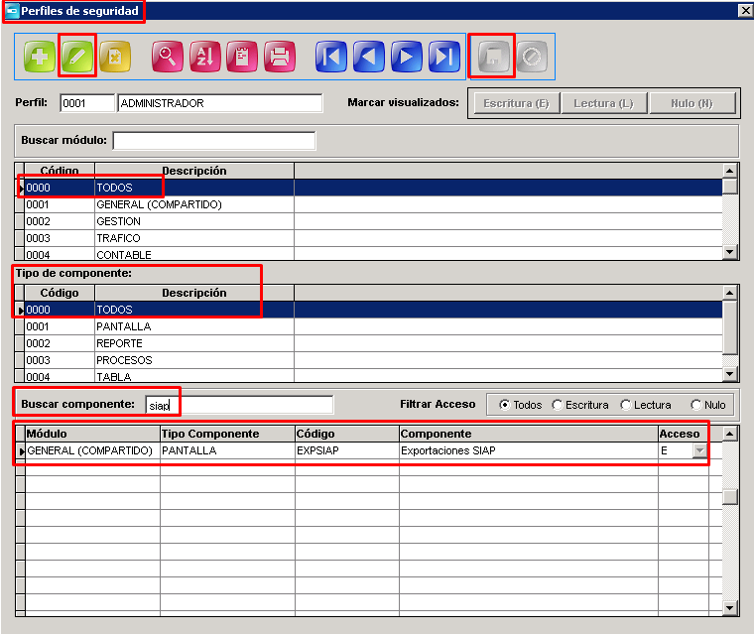
Task: Click the Tipo Componente column header
Action: point(227,434)
